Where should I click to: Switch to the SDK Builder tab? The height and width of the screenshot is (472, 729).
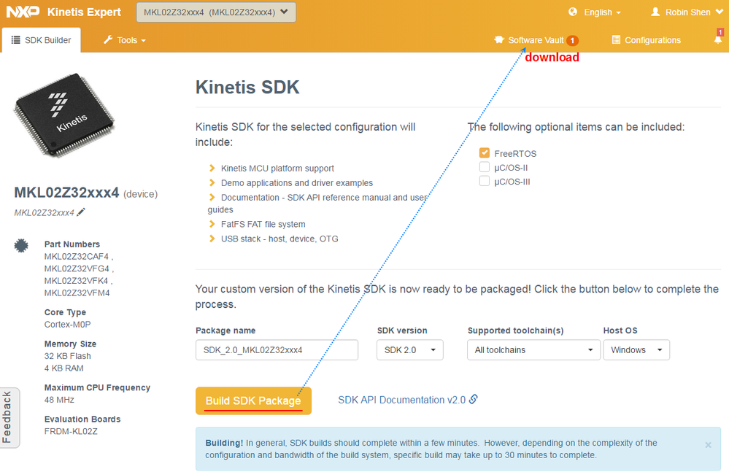tap(42, 40)
